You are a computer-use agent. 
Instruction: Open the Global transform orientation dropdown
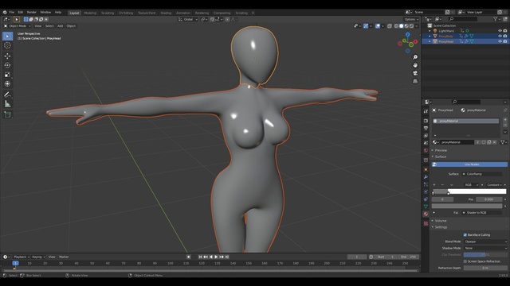(x=188, y=19)
